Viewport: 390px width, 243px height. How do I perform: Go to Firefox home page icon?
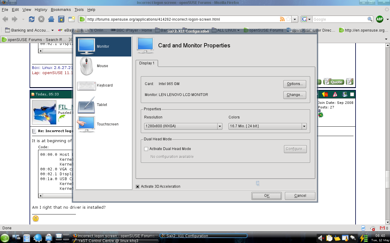click(51, 19)
